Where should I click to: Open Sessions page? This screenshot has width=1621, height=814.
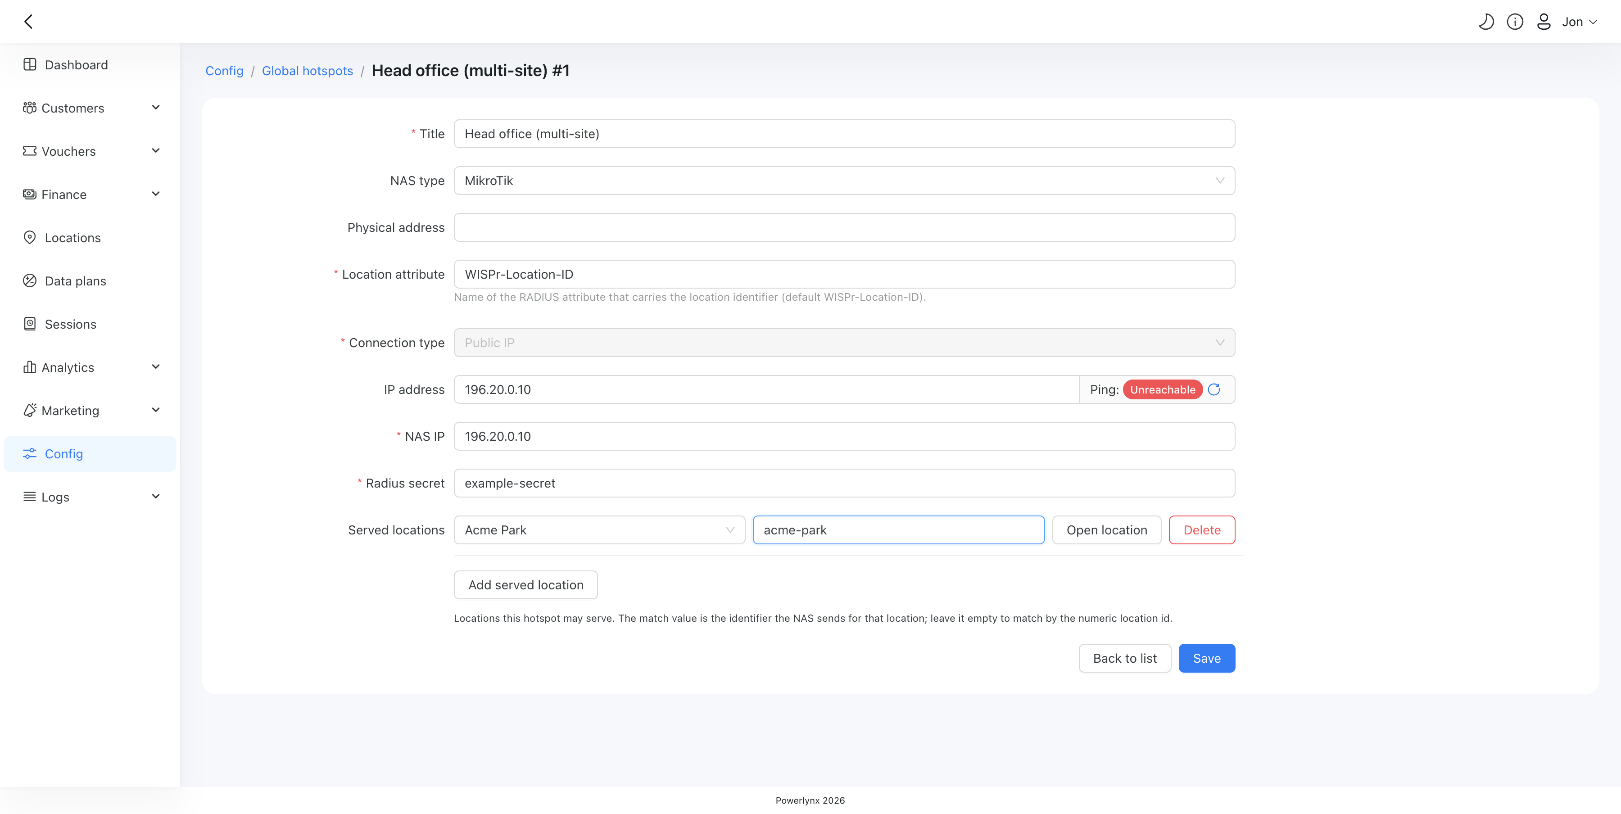click(90, 324)
